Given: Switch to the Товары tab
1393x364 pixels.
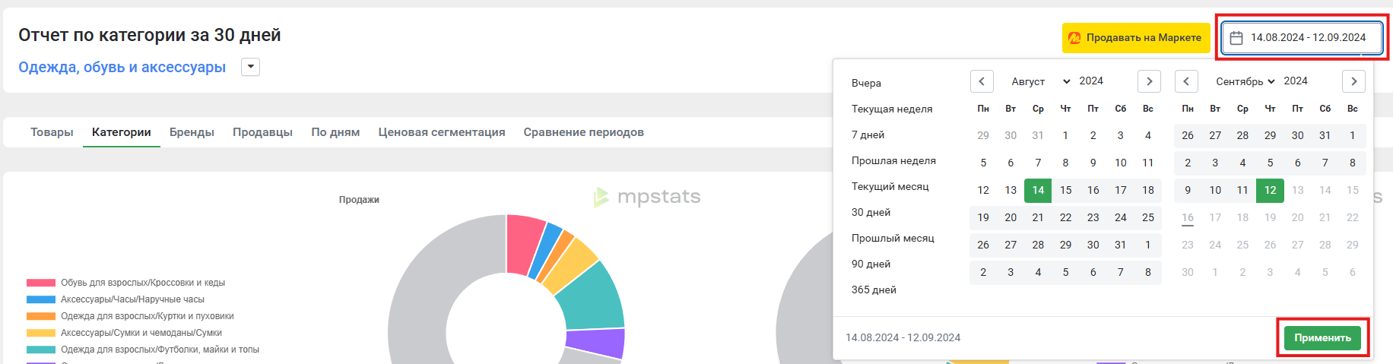Looking at the screenshot, I should 52,132.
